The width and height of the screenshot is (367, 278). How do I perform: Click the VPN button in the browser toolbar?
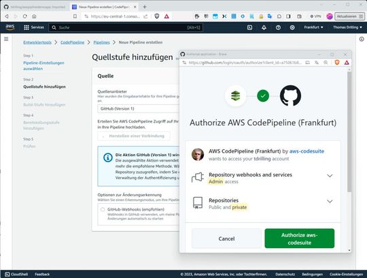[x=315, y=16]
